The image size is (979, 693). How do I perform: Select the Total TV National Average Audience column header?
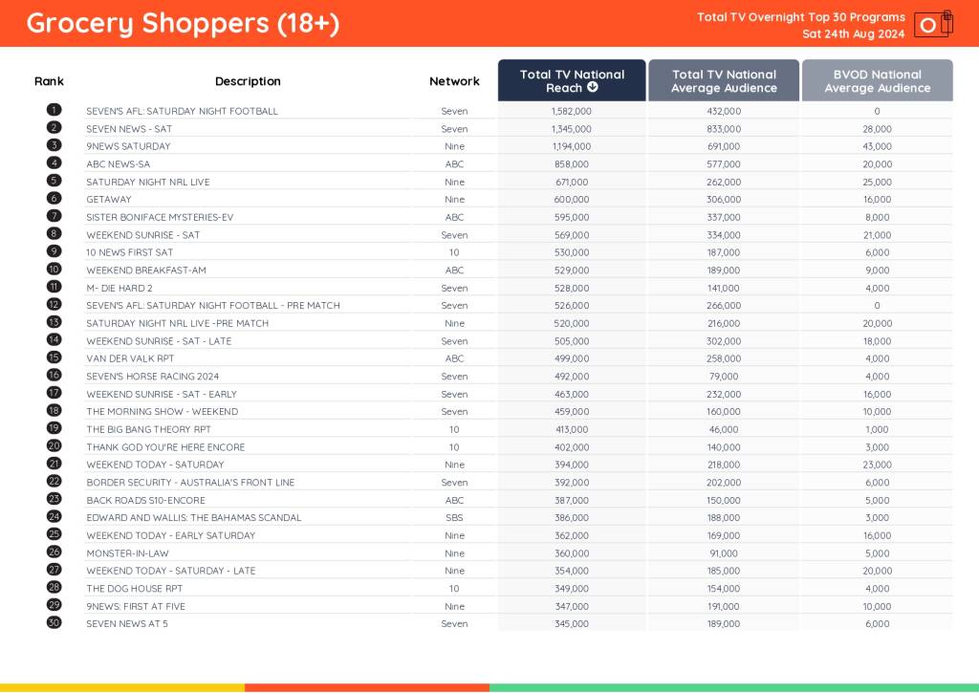[x=724, y=81]
